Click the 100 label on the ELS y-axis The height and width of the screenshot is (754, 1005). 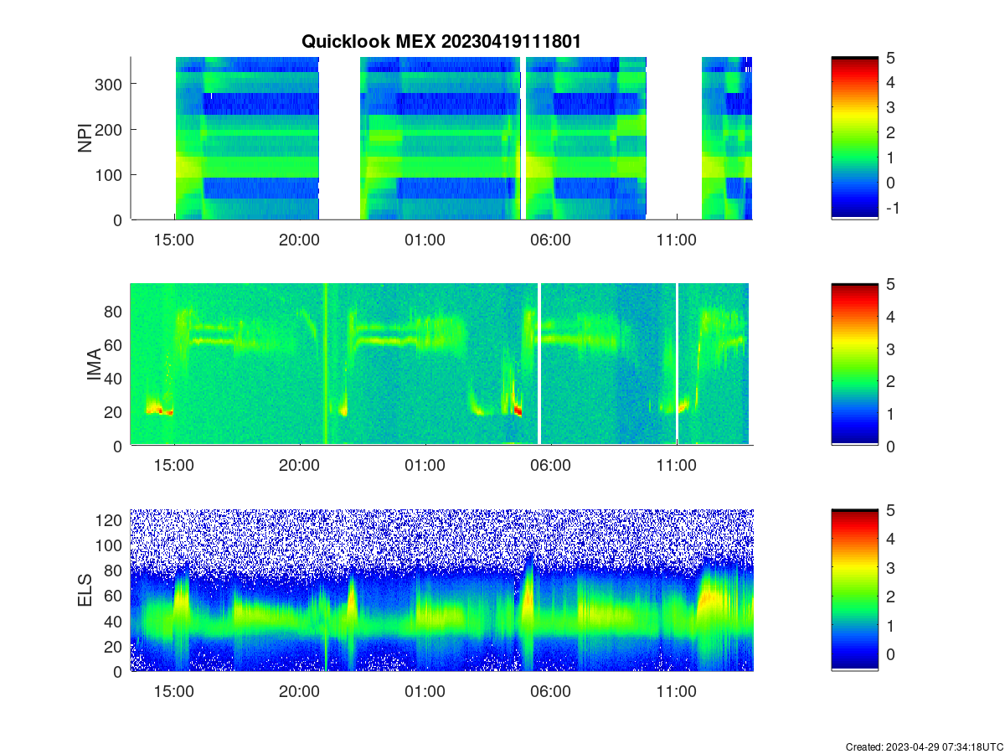tap(111, 545)
